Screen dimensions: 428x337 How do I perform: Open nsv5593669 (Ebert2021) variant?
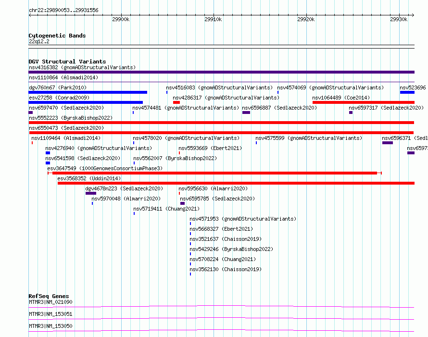[x=210, y=148]
